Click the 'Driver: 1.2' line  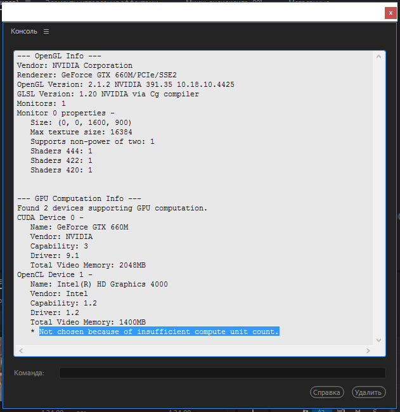click(55, 312)
